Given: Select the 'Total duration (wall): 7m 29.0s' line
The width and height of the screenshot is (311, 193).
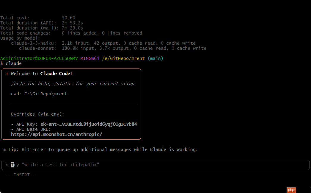Looking at the screenshot, I should tap(42, 28).
